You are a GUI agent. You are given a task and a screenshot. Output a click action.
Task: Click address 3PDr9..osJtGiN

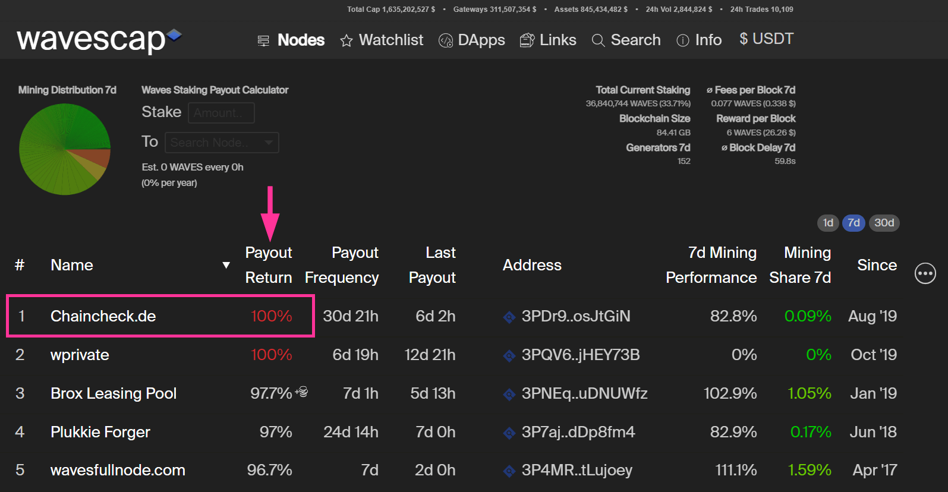click(x=576, y=316)
